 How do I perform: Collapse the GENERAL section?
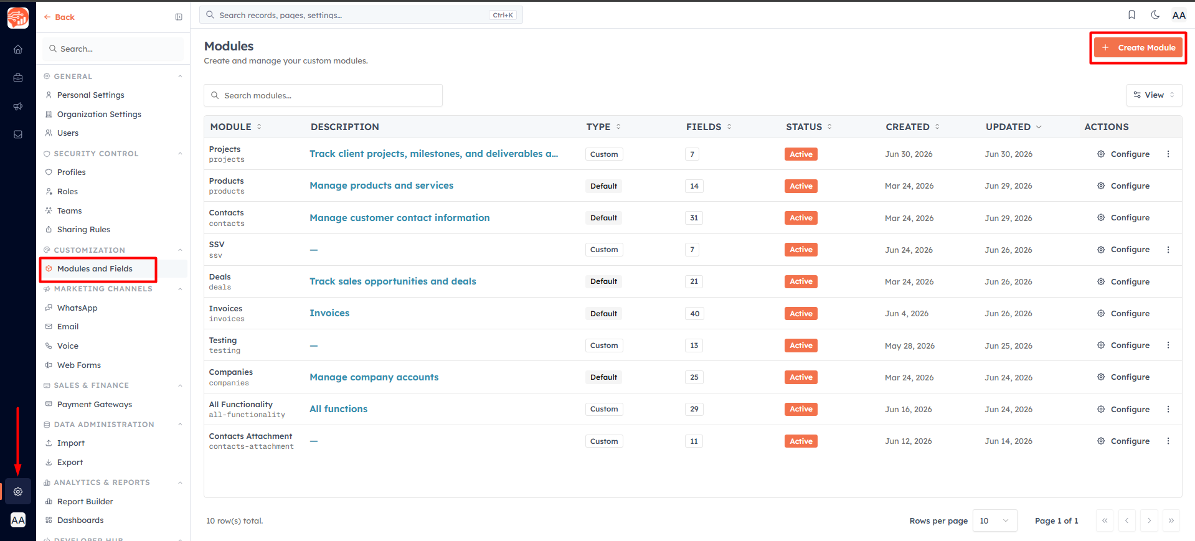coord(180,77)
